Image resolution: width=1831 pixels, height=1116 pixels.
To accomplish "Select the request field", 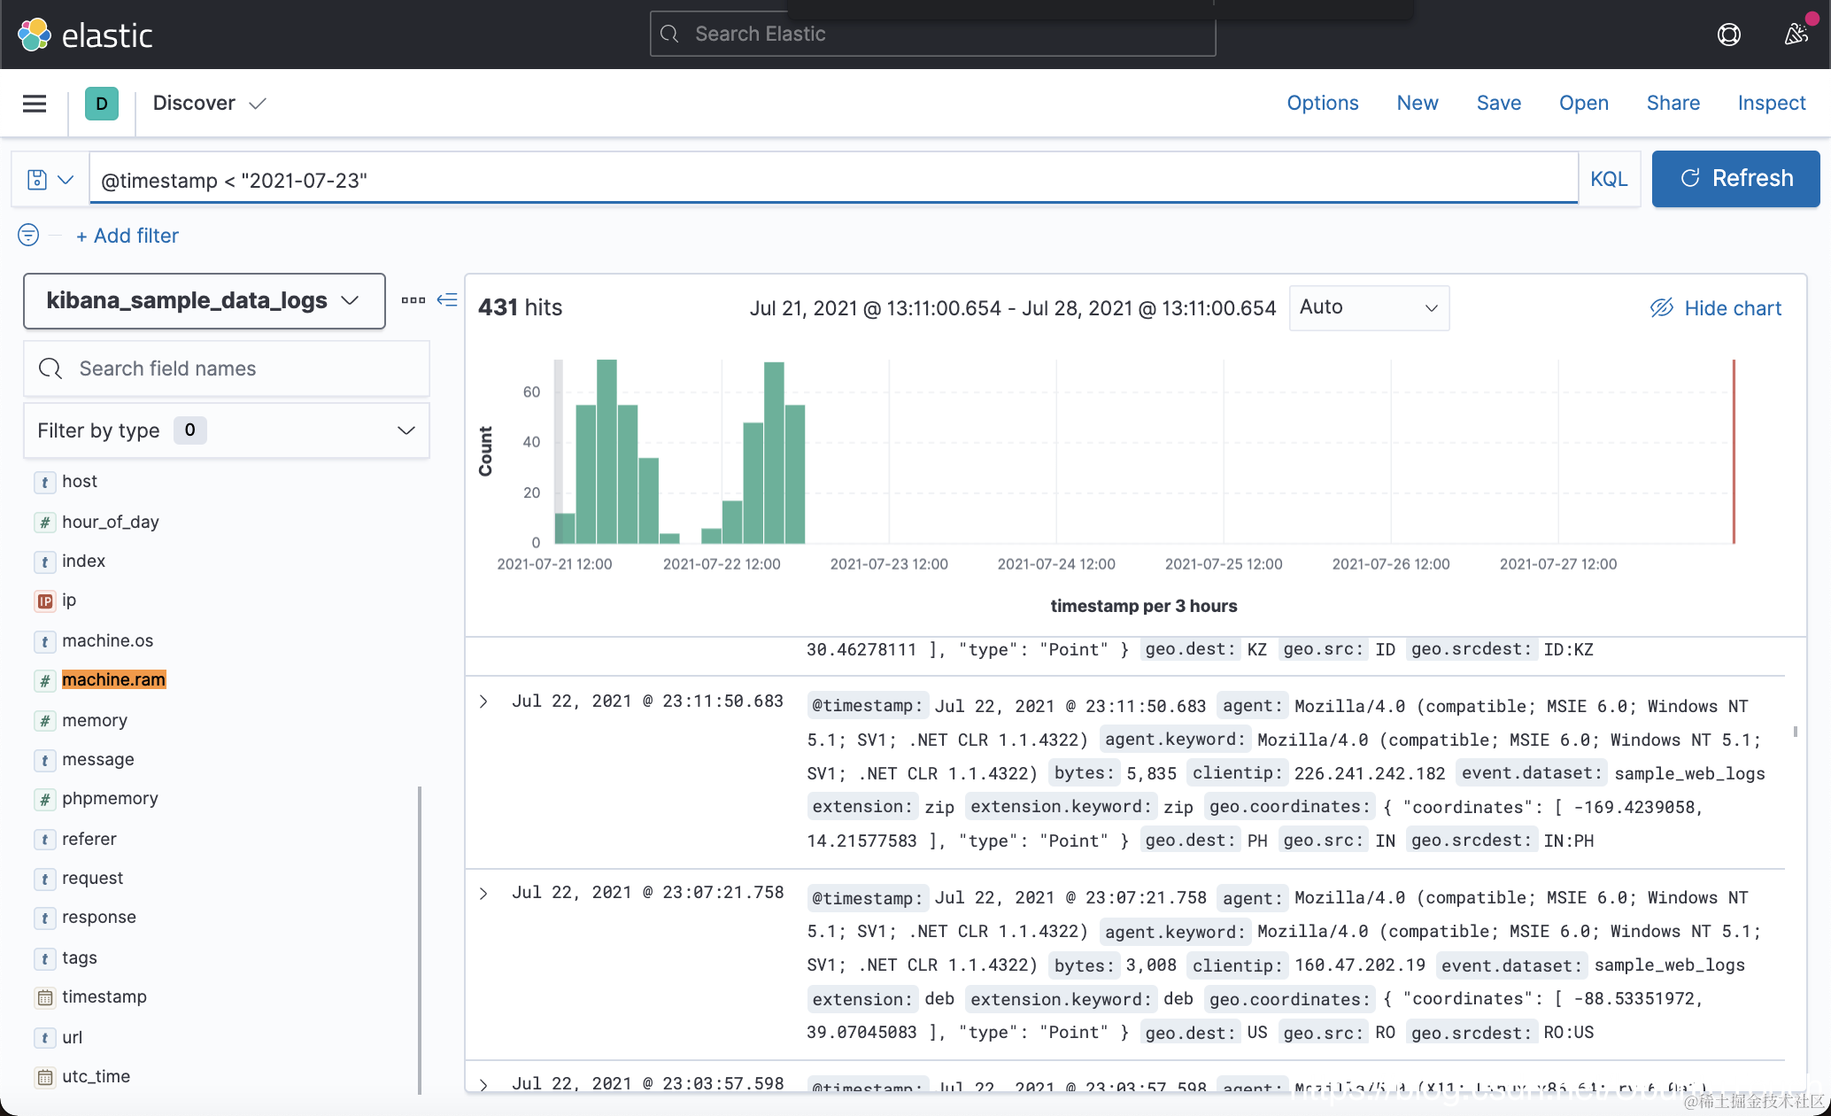I will click(x=92, y=878).
